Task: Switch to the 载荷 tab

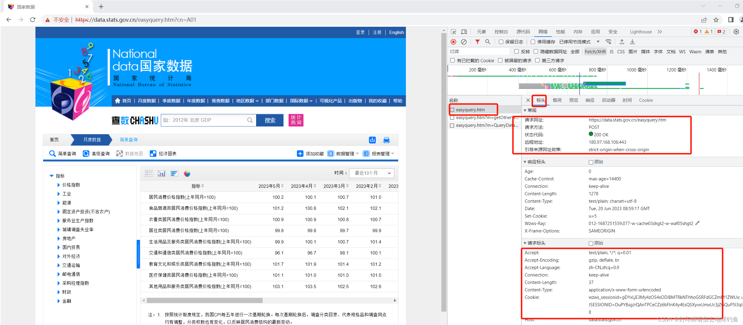Action: click(x=557, y=100)
